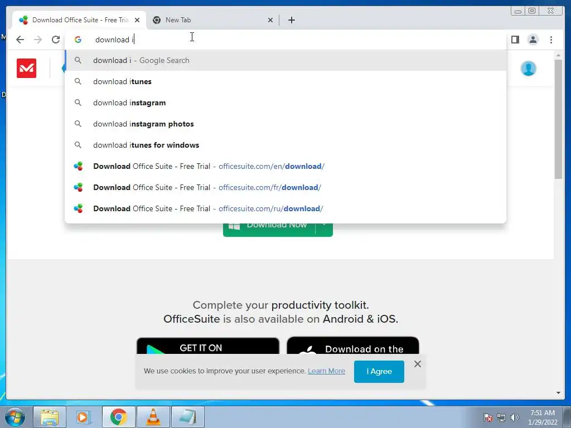Image resolution: width=571 pixels, height=428 pixels.
Task: Pick 'download itunes for windows' suggestion
Action: coord(285,145)
